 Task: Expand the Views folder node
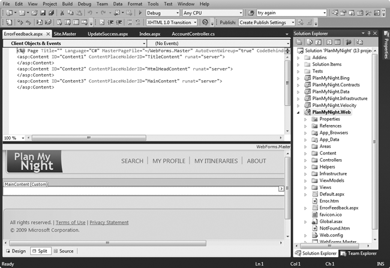305,187
